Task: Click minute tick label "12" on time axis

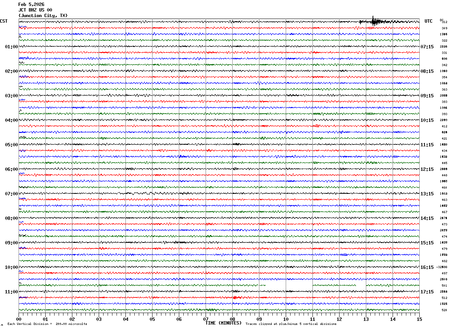Action: point(339,319)
